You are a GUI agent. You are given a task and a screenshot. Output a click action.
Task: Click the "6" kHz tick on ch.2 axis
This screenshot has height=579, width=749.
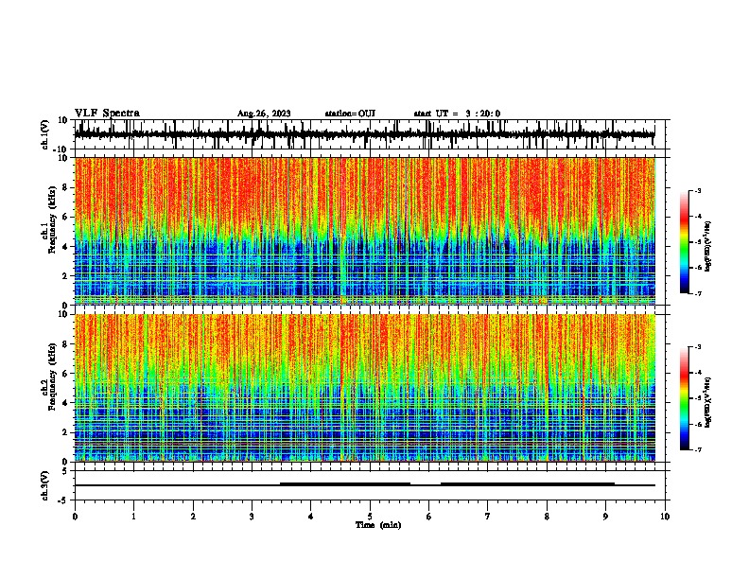click(65, 374)
